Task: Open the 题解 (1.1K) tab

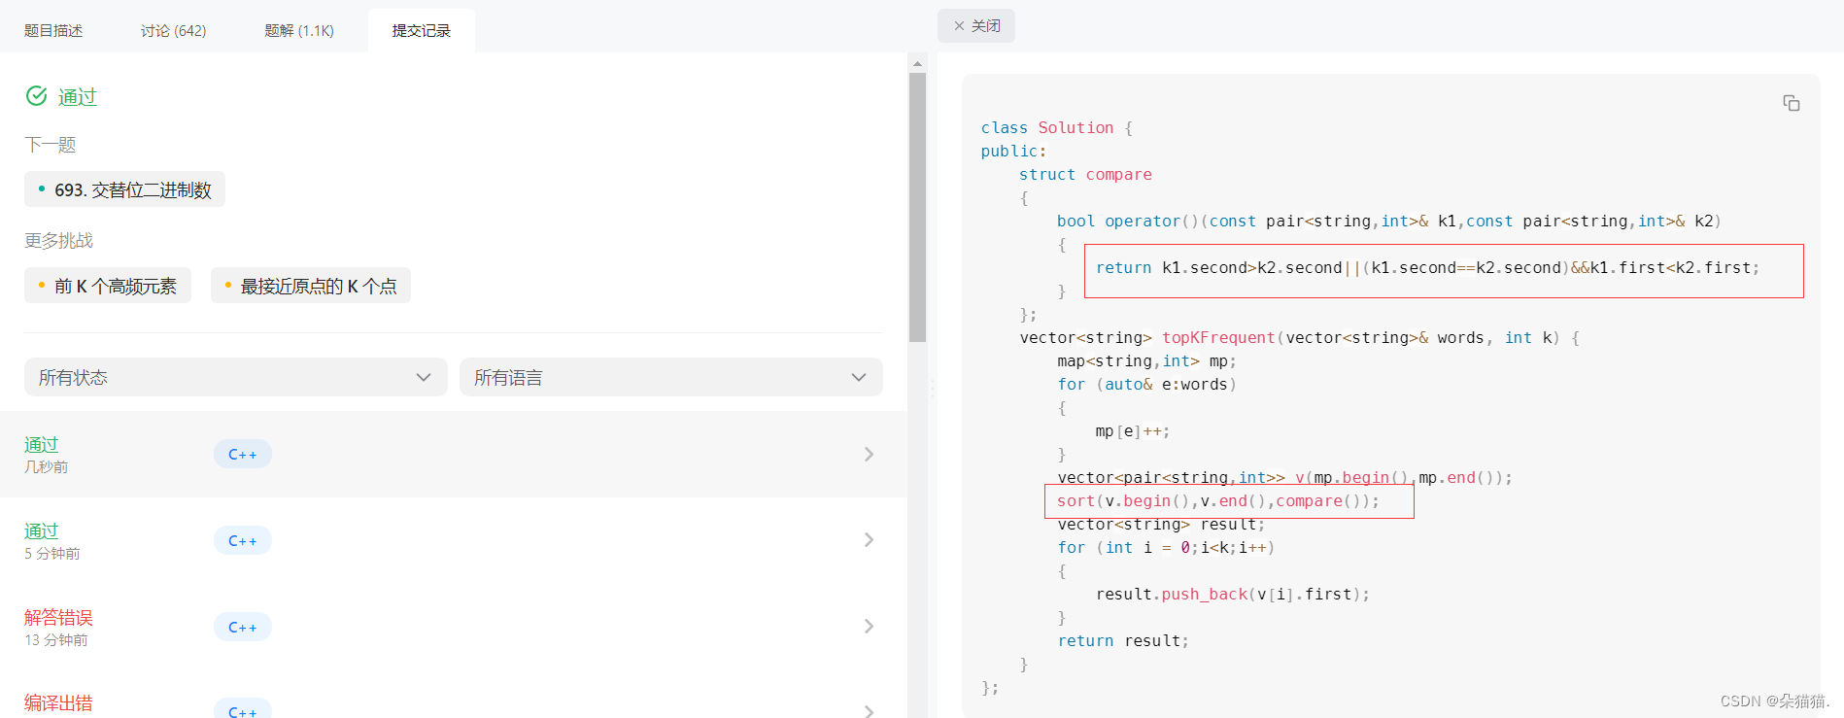Action: [x=299, y=31]
